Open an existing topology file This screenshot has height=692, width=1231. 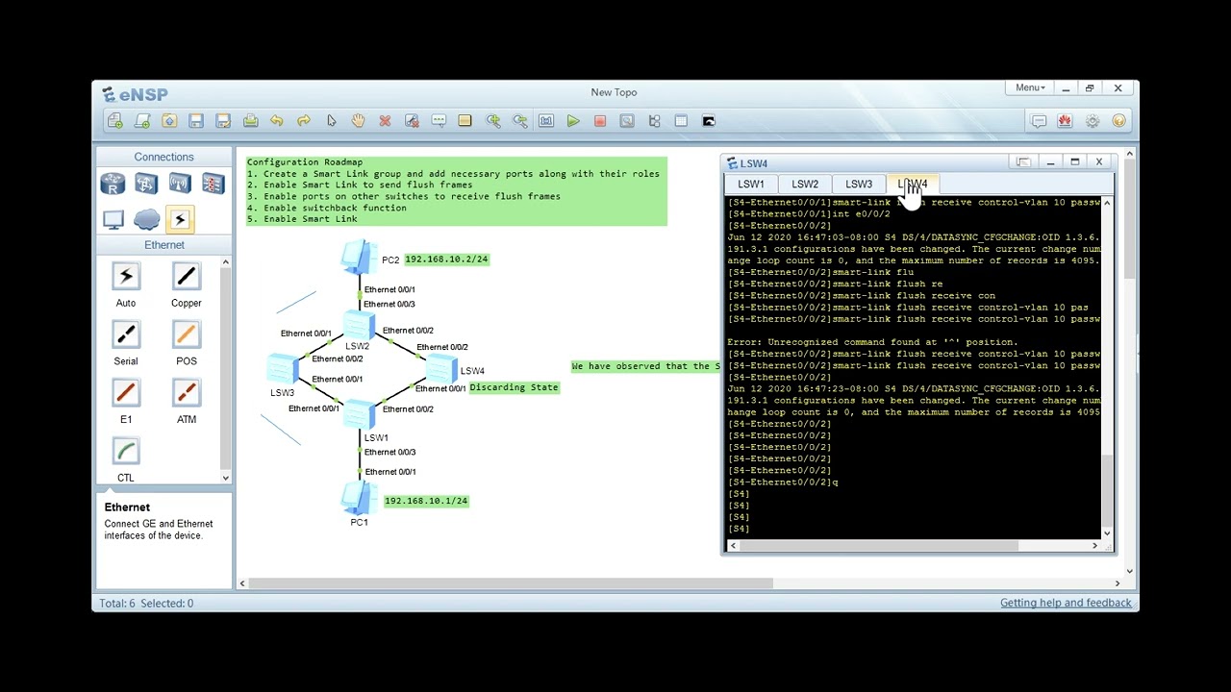pyautogui.click(x=169, y=121)
